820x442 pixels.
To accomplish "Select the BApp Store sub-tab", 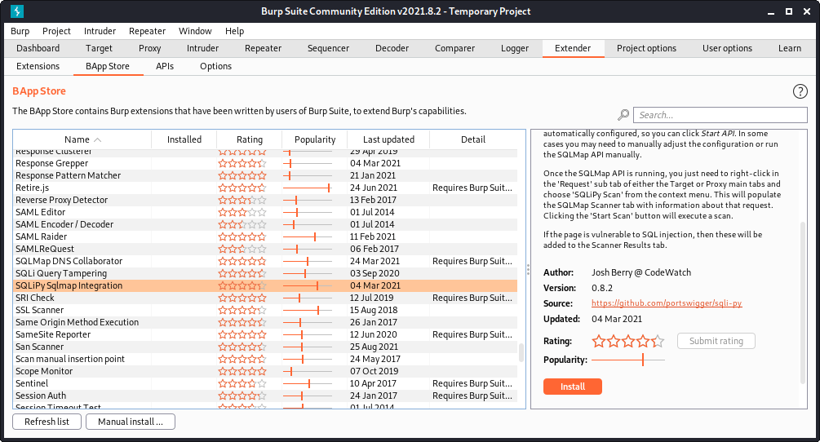I will tap(107, 66).
